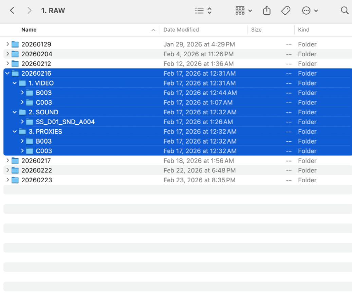Click the 20260216 folder icon
352x296 pixels.
(x=15, y=73)
